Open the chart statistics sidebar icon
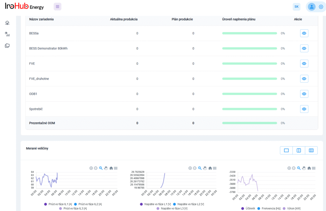 (7, 34)
